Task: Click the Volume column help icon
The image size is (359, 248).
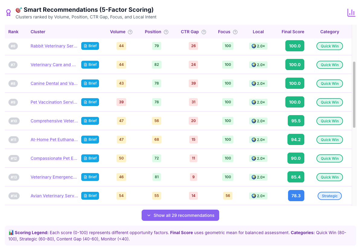Action: 130,32
